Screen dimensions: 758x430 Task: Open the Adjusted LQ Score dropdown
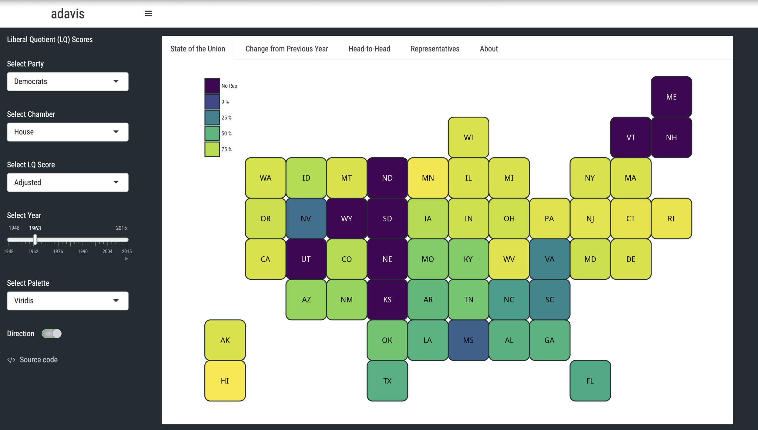point(68,182)
